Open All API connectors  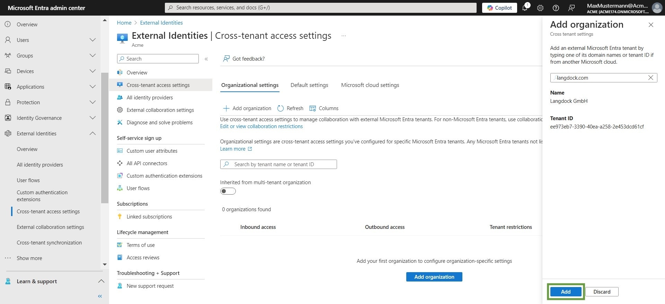click(x=147, y=163)
